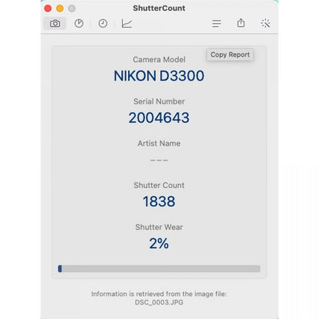319x319 pixels.
Task: Click the DSC_0003.JPG file name text
Action: 159,302
